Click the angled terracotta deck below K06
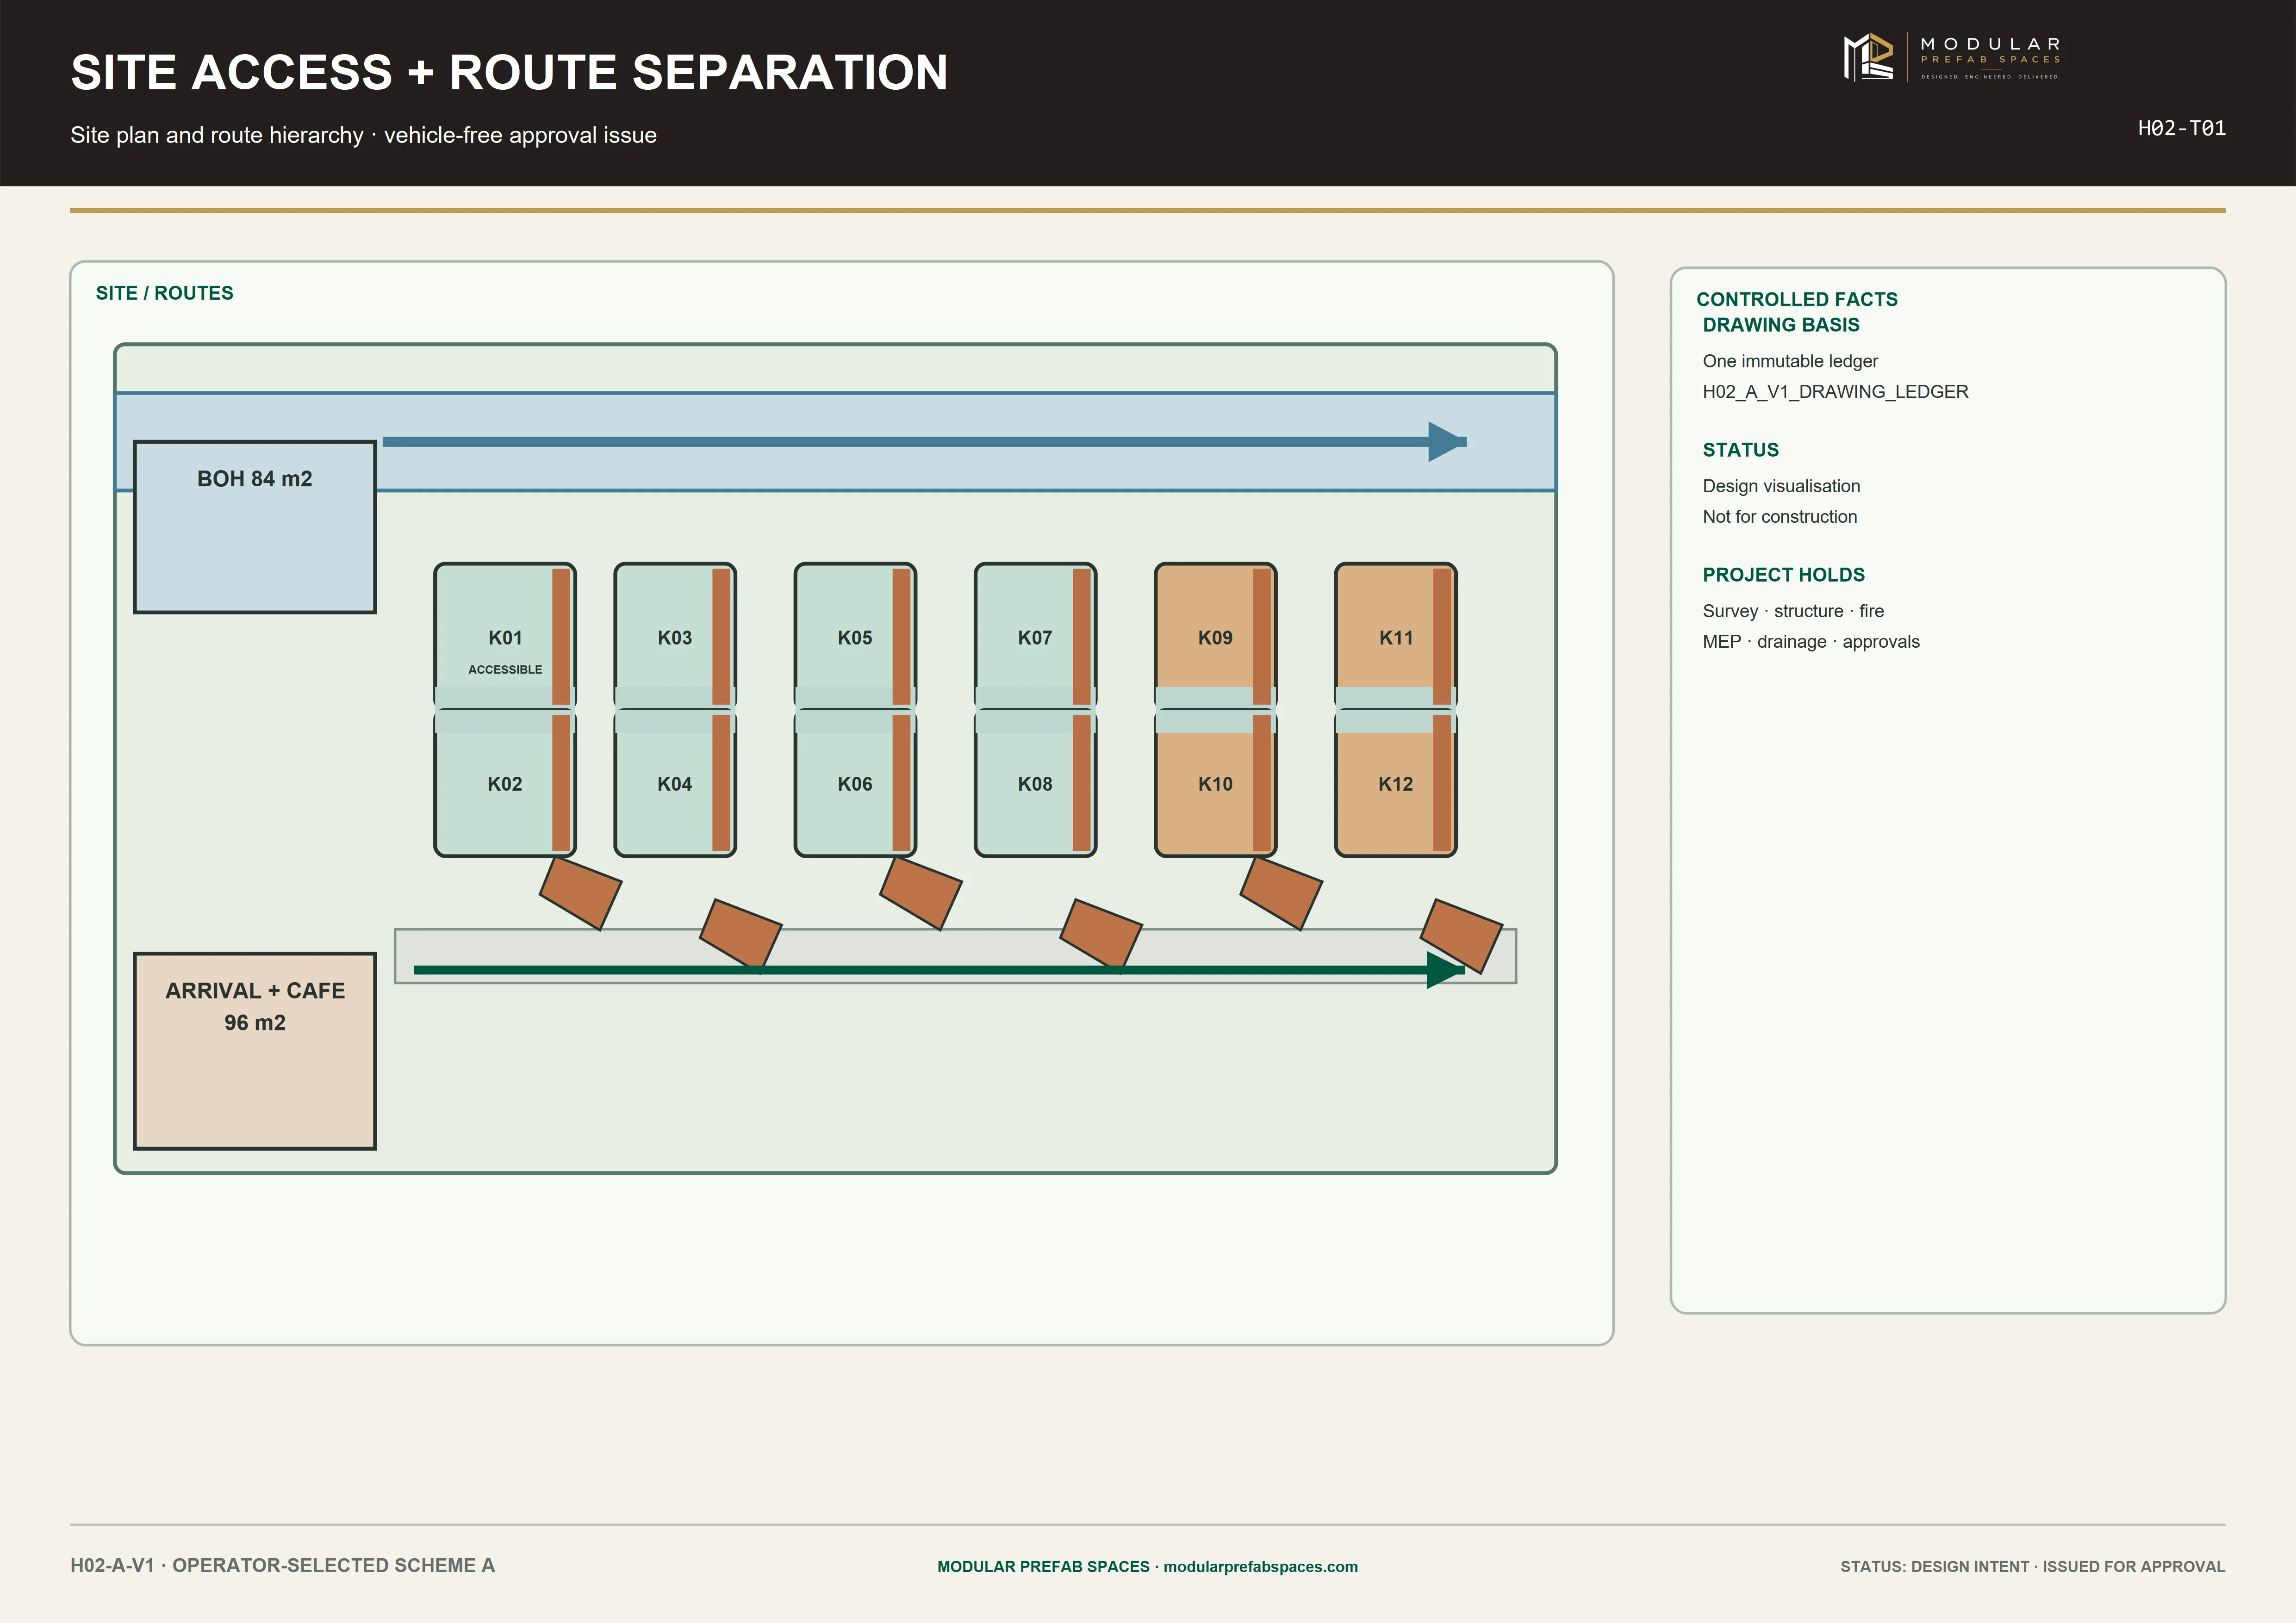Viewport: 2296px width, 1623px height. click(x=921, y=893)
